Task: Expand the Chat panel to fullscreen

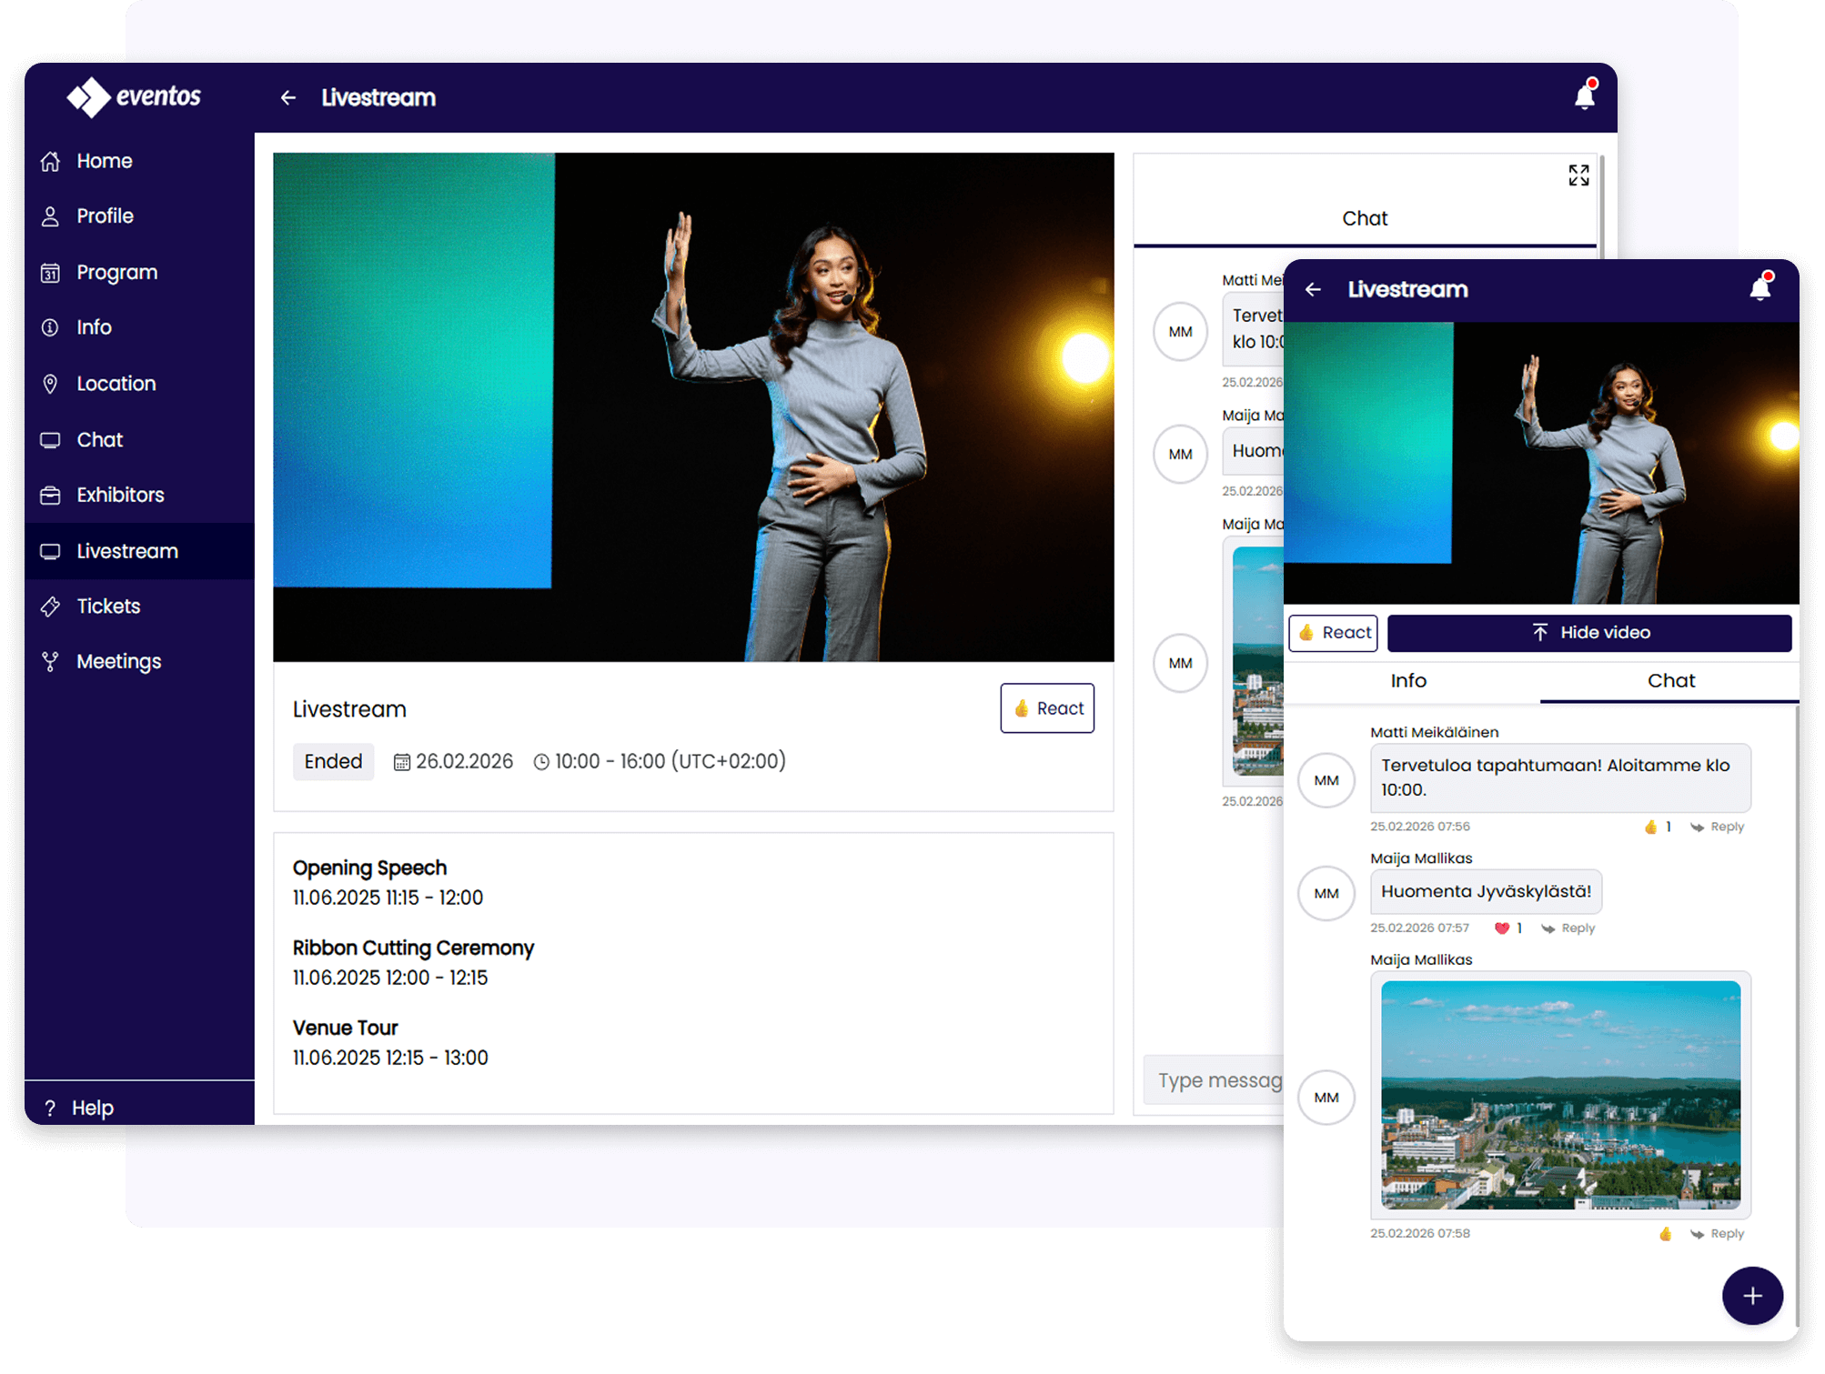Action: (x=1578, y=176)
